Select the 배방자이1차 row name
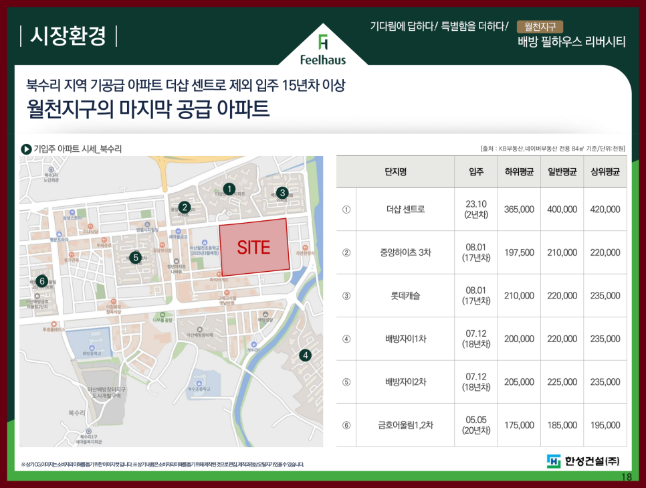This screenshot has width=646, height=488. tap(405, 339)
